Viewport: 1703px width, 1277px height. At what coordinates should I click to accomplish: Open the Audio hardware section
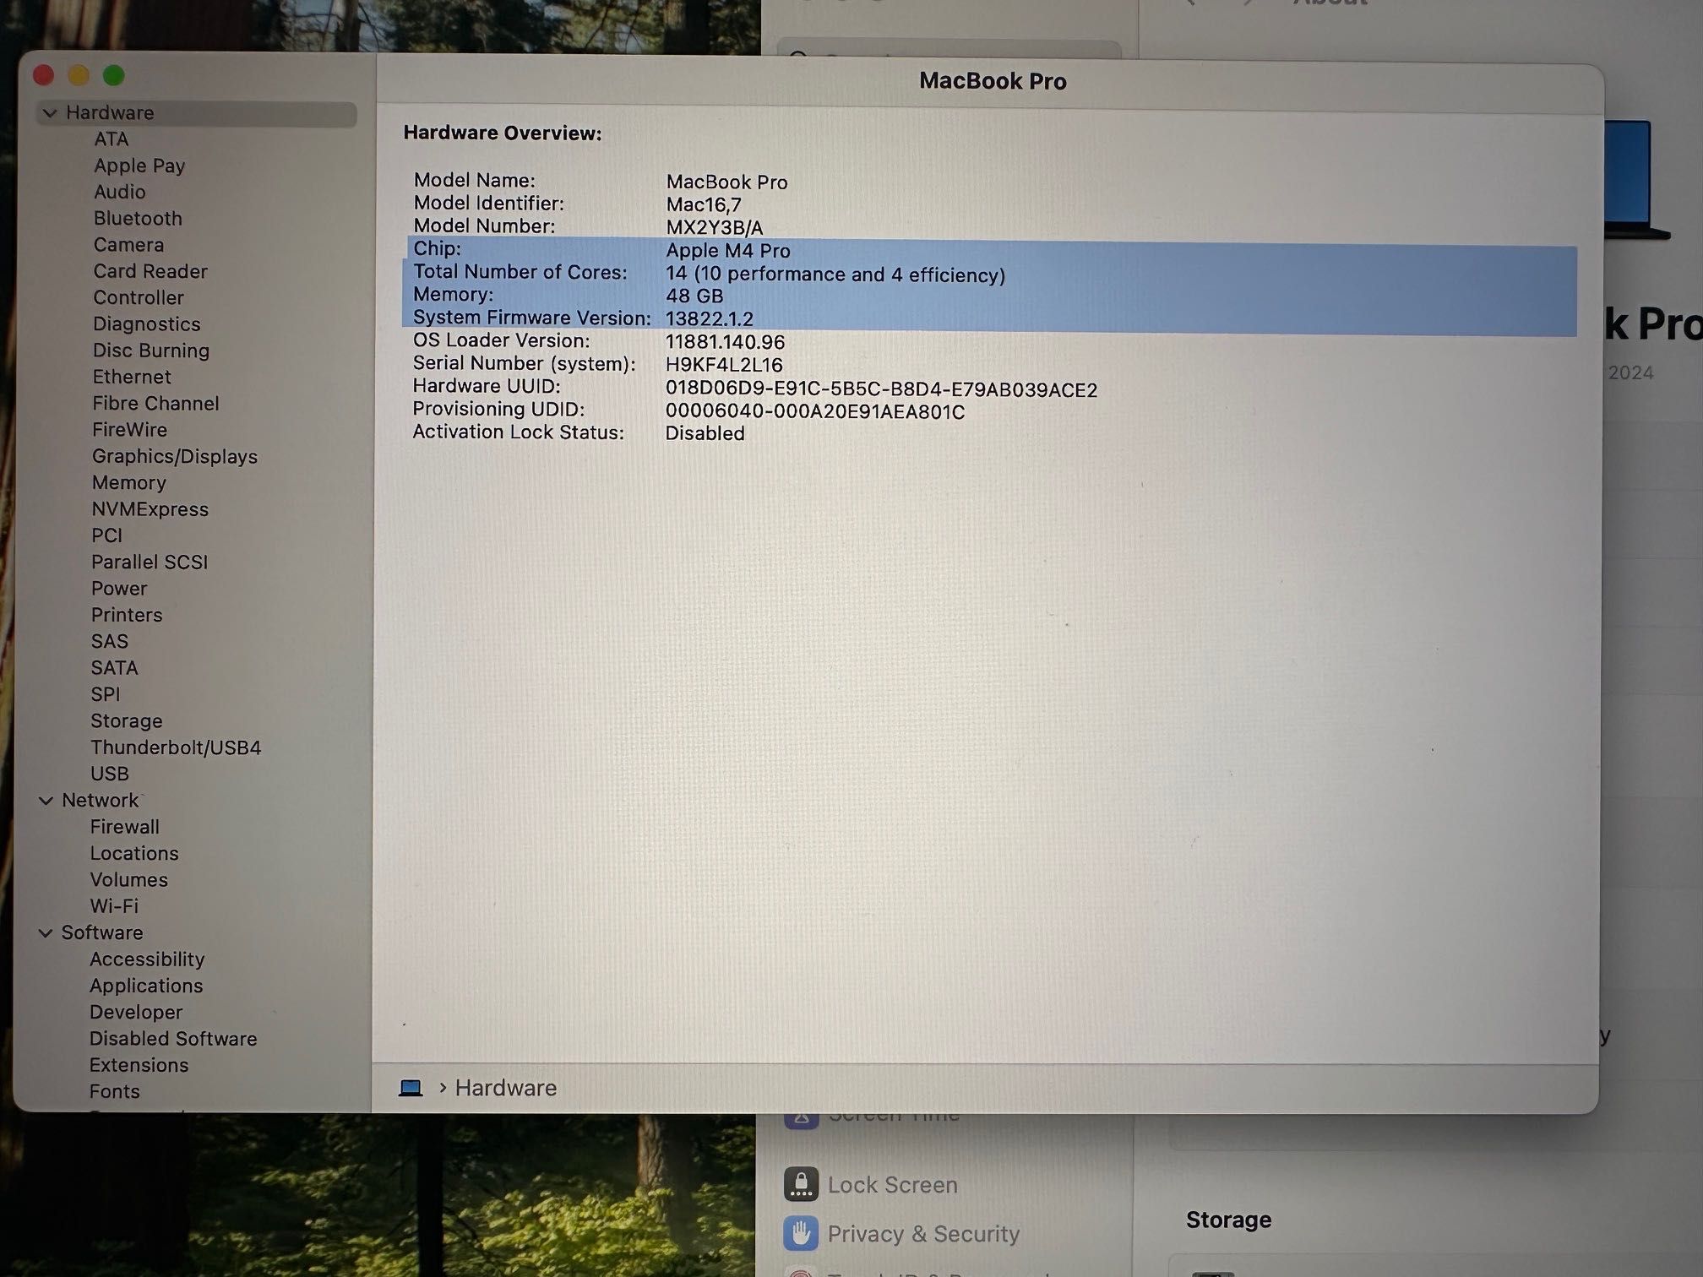pos(119,192)
